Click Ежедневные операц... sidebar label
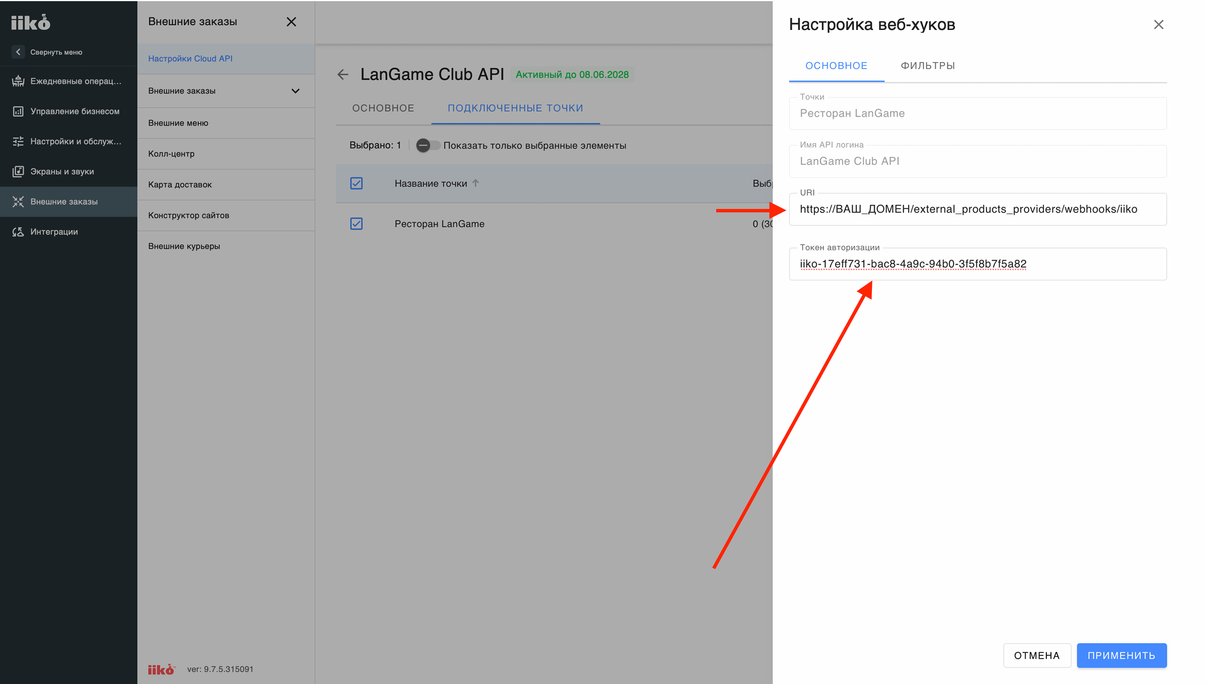1207x684 pixels. click(x=76, y=81)
